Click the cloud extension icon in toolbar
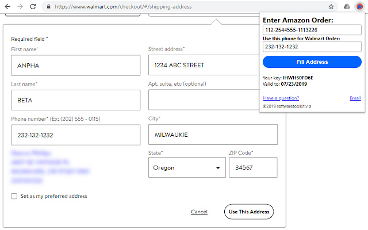The width and height of the screenshot is (368, 230). pyautogui.click(x=347, y=6)
